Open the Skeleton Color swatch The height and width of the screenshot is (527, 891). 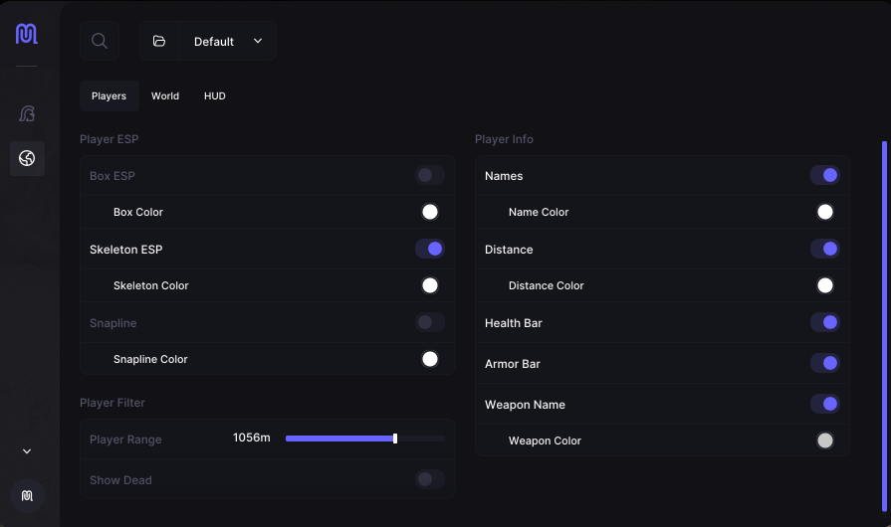pyautogui.click(x=430, y=285)
